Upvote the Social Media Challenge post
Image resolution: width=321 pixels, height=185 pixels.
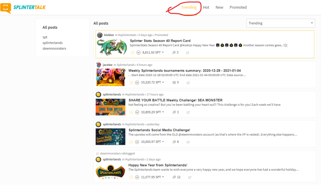click(131, 142)
